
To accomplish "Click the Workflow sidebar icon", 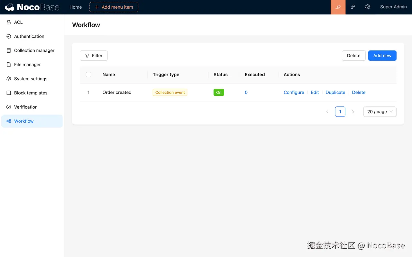I will 9,121.
